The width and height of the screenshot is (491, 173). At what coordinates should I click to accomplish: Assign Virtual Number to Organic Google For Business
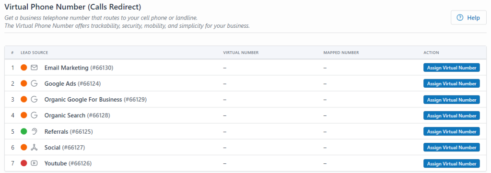pos(452,100)
